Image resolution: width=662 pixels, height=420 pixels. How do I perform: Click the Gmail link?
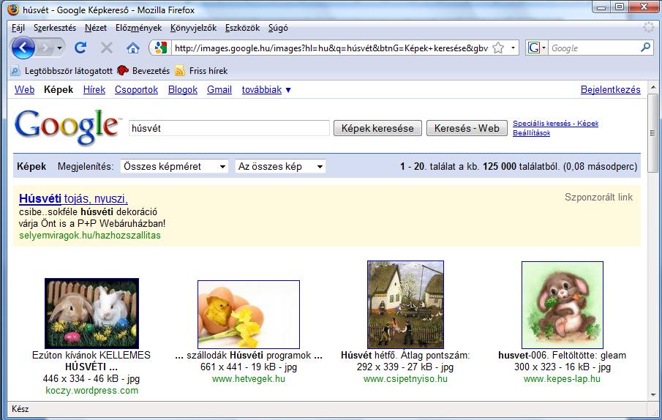219,89
